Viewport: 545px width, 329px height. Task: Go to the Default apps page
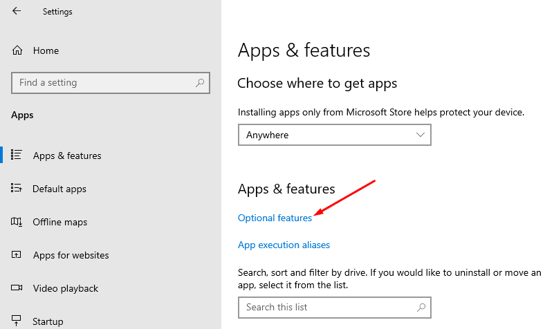[59, 189]
